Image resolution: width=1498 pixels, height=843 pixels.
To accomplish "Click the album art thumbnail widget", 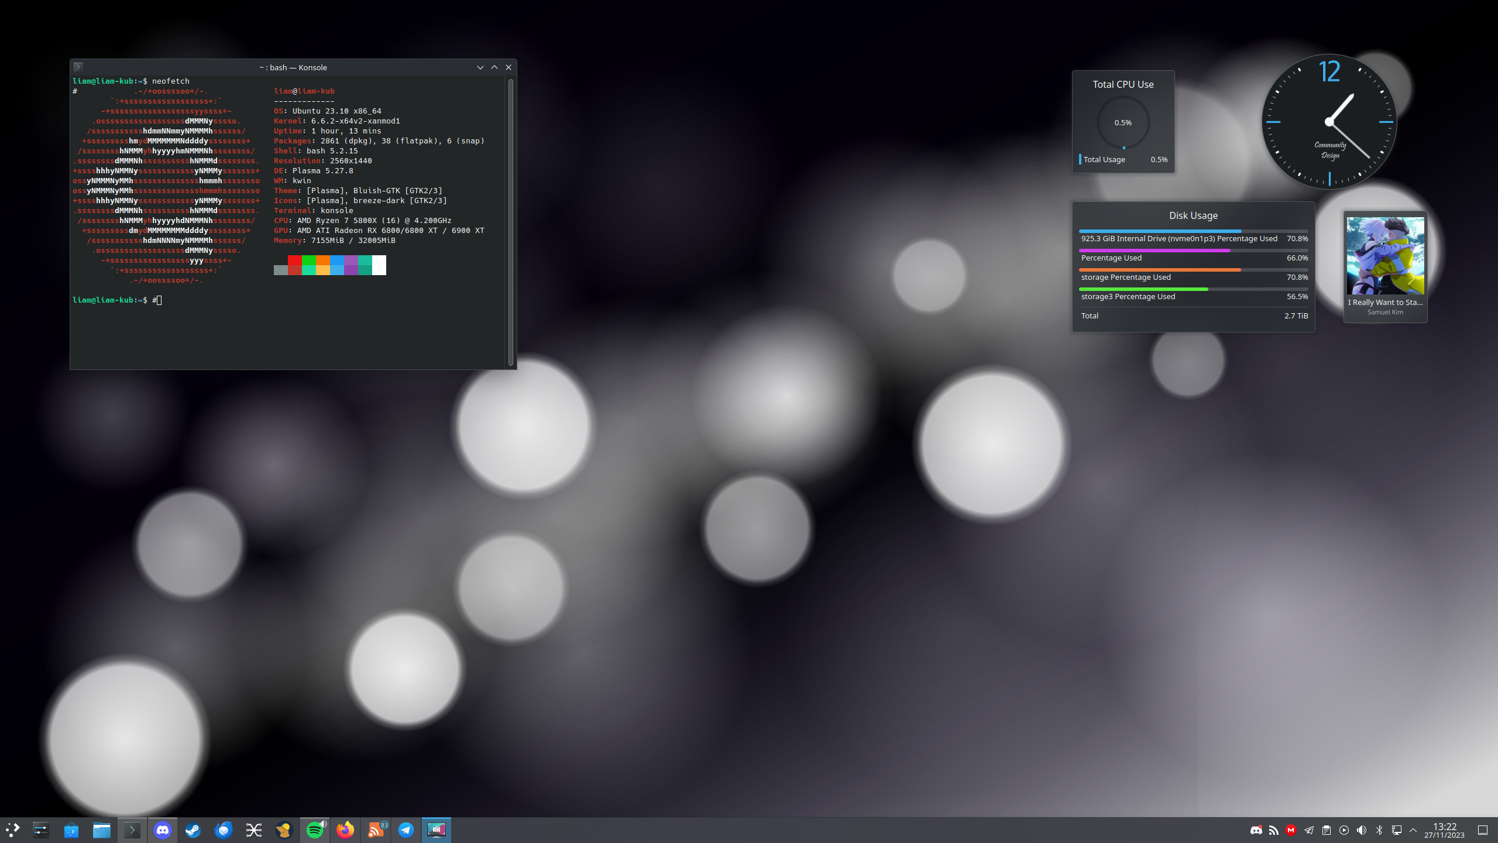I will click(1385, 256).
